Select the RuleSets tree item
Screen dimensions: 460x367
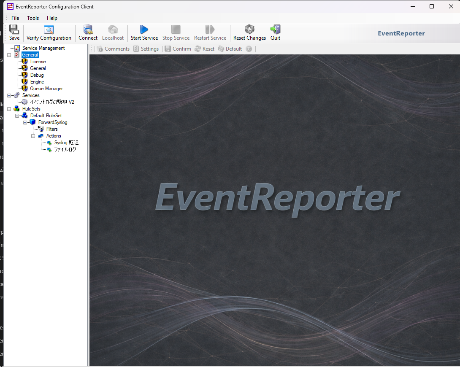[x=31, y=109]
